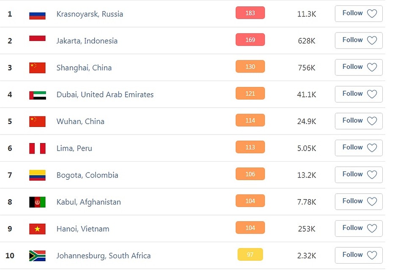Follow Johannesburg, South Africa

click(359, 255)
